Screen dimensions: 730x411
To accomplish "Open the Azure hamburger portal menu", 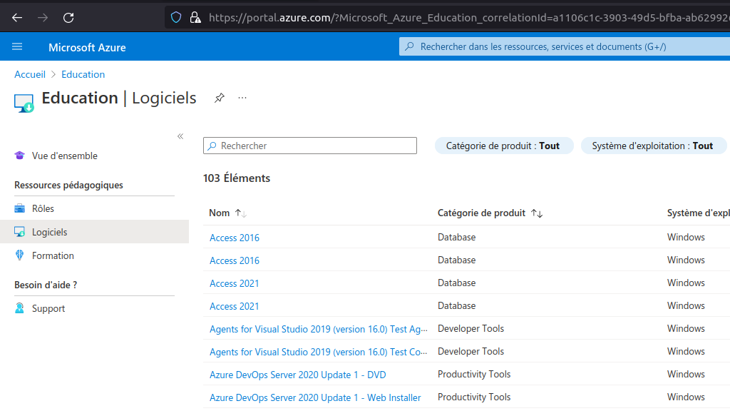I will (x=17, y=46).
